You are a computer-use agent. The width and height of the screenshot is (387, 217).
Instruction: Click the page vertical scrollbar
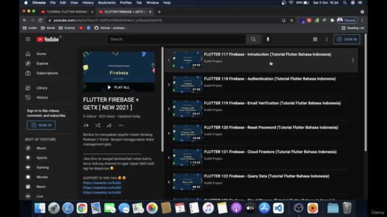click(x=365, y=92)
